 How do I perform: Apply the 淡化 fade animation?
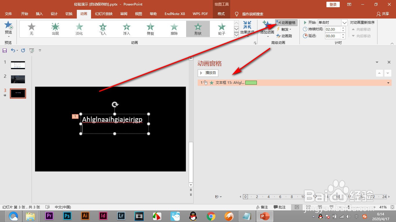(x=79, y=29)
